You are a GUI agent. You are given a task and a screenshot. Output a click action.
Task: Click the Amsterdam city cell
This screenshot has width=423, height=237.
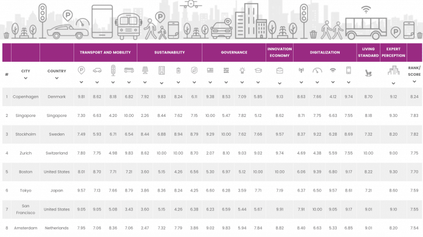[26, 228]
